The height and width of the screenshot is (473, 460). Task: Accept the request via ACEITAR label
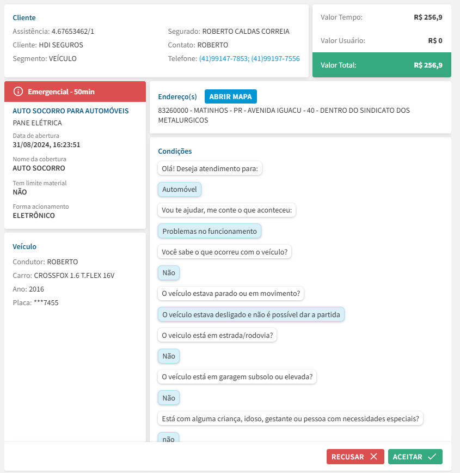tap(408, 457)
